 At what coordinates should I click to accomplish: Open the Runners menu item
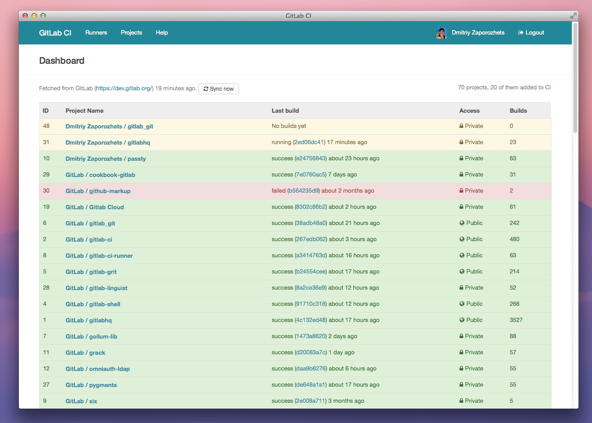96,32
